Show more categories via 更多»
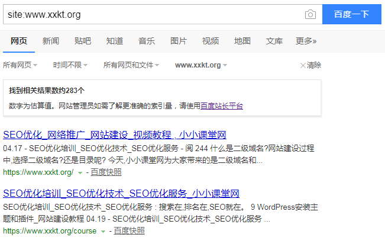Viewport: 385px width, 240px height. pyautogui.click(x=306, y=41)
